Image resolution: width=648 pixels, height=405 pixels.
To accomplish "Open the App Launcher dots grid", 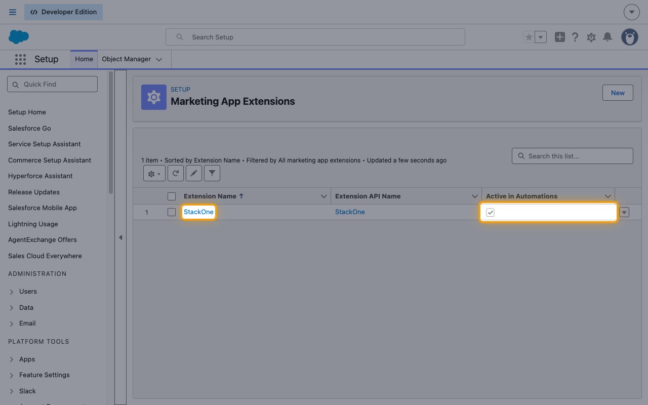I will coord(20,59).
